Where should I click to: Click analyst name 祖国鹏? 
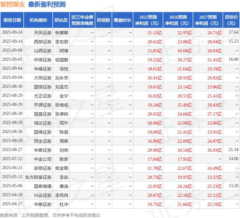61,60
